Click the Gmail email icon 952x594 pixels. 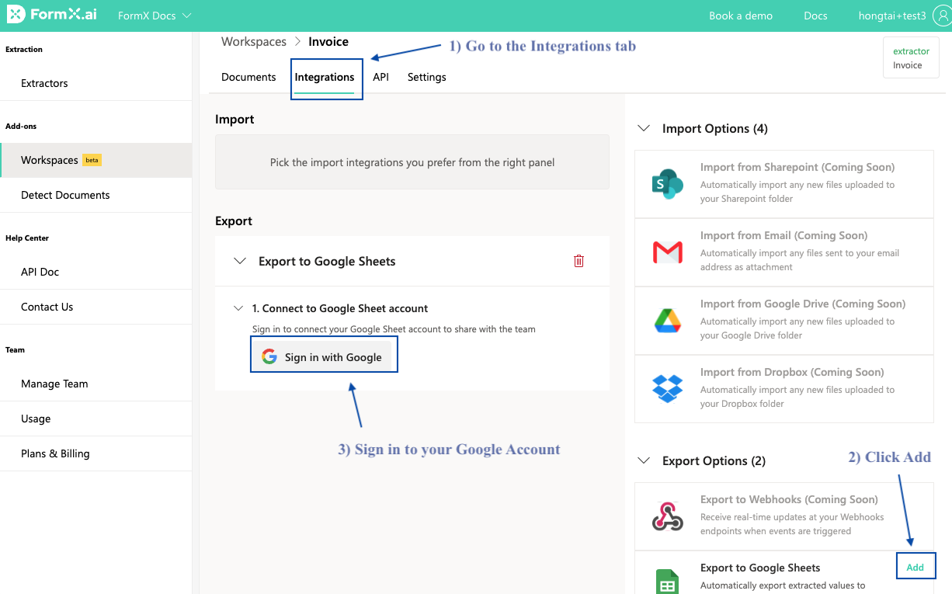[668, 252]
